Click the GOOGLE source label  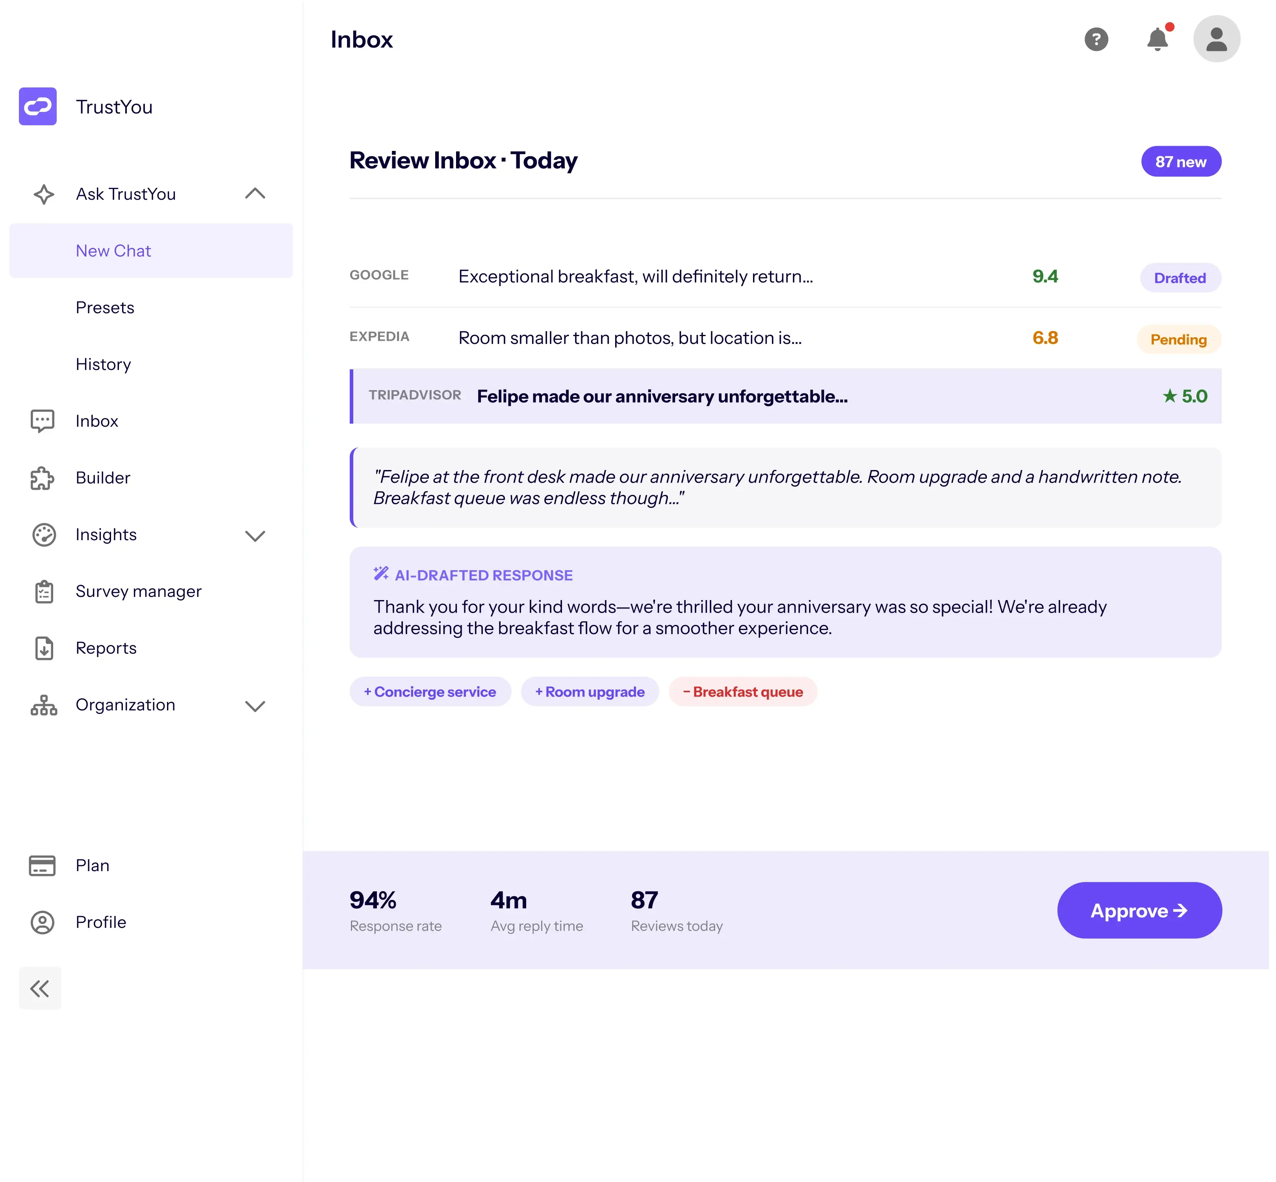[378, 275]
